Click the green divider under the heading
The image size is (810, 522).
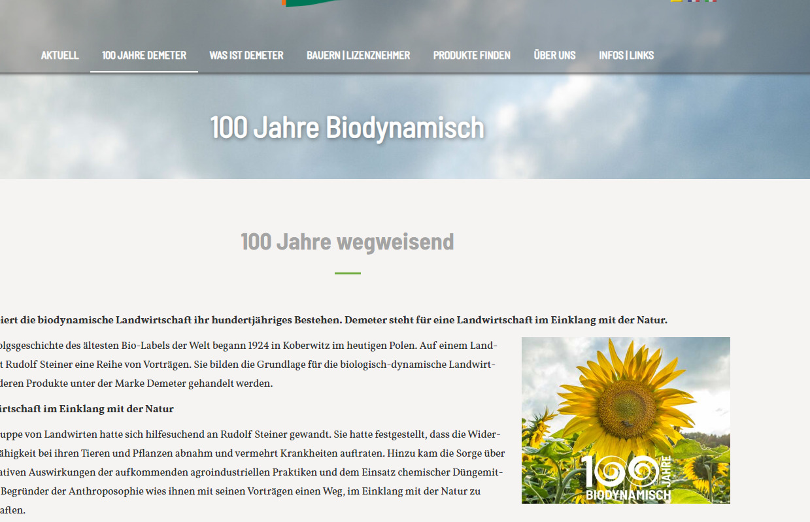tap(348, 273)
